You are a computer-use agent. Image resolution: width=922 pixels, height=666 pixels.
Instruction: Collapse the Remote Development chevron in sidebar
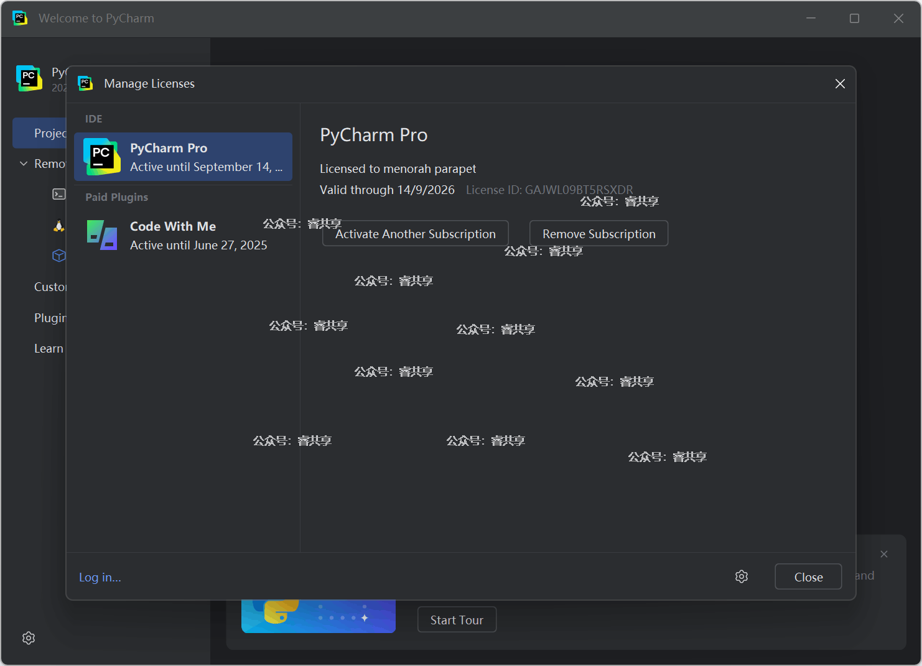click(24, 164)
